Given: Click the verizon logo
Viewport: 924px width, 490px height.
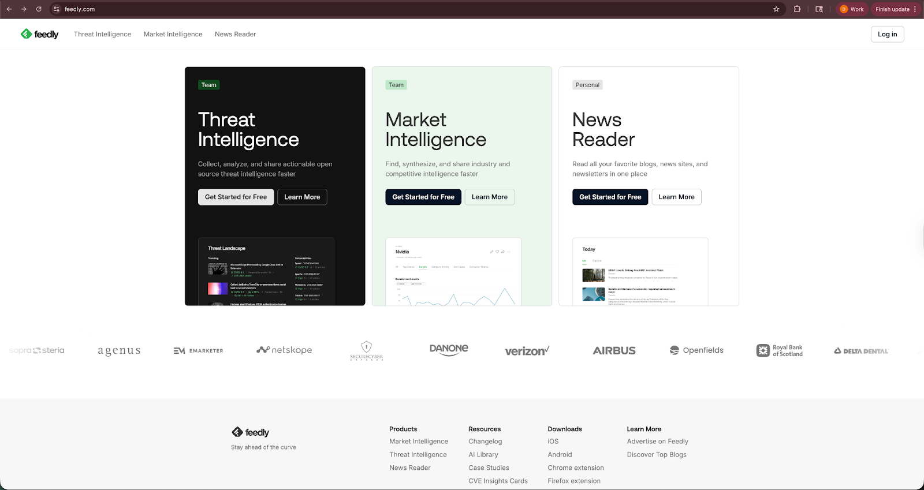Looking at the screenshot, I should coord(527,350).
